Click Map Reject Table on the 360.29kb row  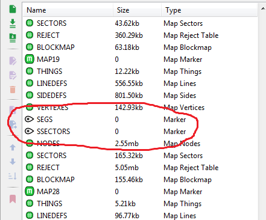click(191, 35)
